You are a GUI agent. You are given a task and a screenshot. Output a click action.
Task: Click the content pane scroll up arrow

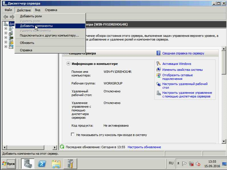coord(224,49)
